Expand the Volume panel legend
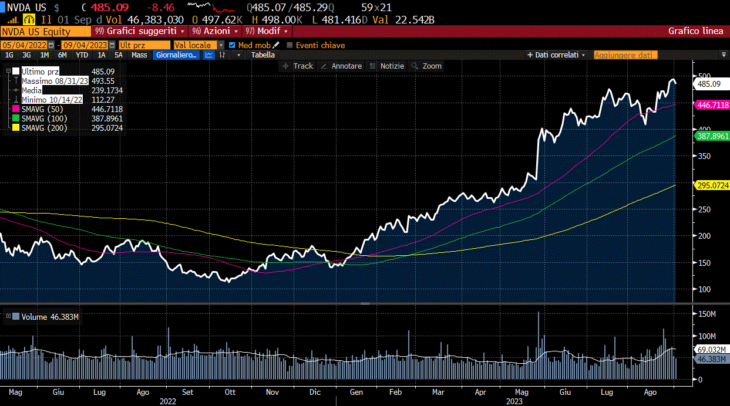Image resolution: width=730 pixels, height=406 pixels. point(8,317)
